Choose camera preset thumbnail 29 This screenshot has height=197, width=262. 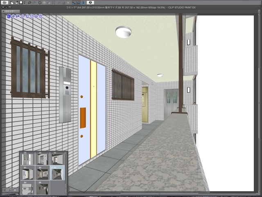(x=42, y=158)
